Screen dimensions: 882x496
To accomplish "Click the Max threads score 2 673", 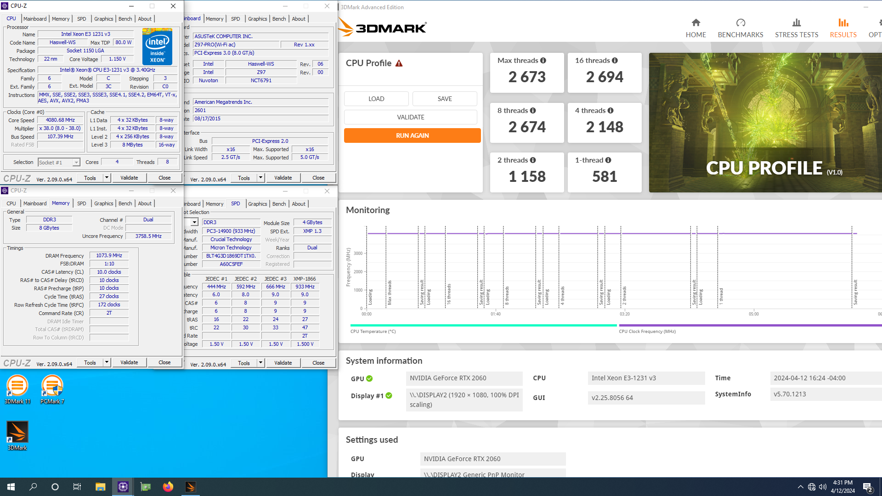I will coord(527,77).
